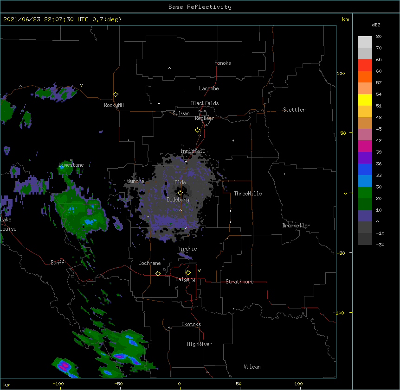
Task: Click the white plus marker north of Drumheller
Action: 284,174
